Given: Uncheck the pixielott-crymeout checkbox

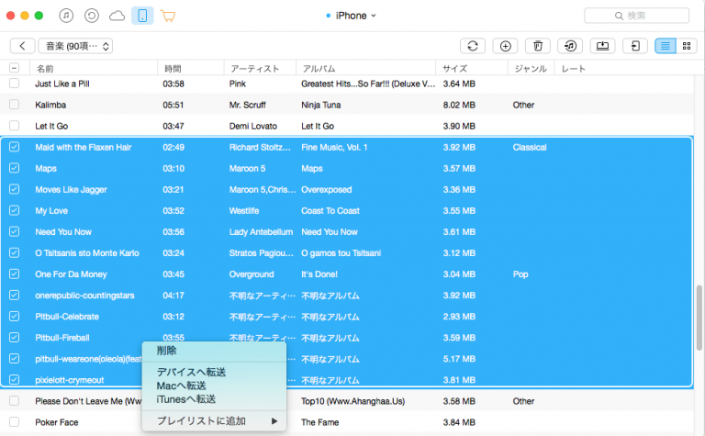Looking at the screenshot, I should pos(15,379).
